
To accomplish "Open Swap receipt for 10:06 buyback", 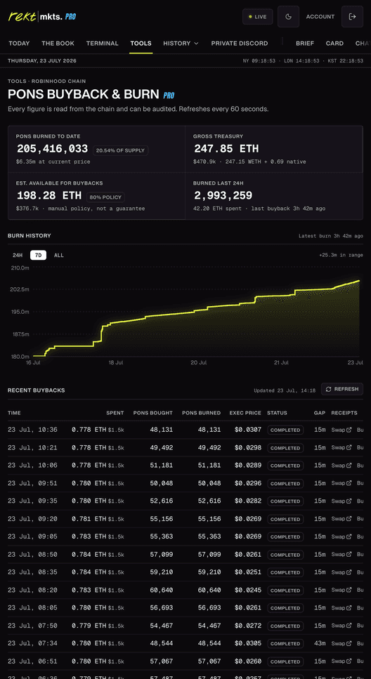I will pos(341,466).
